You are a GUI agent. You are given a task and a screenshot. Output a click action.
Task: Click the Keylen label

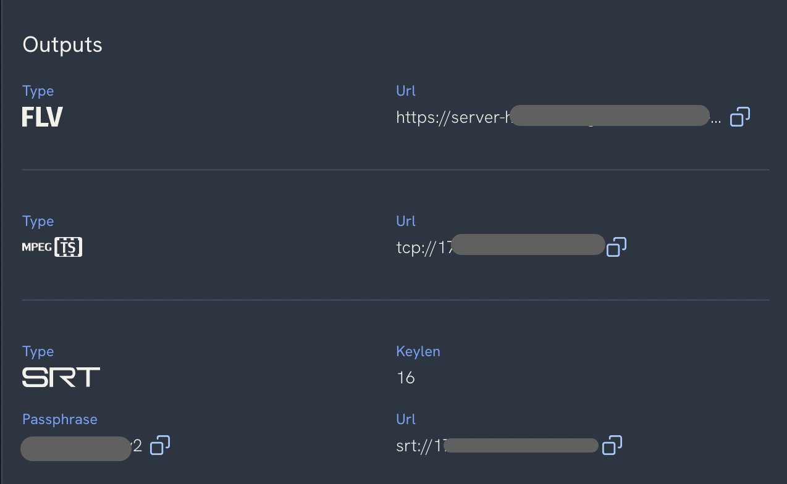[418, 351]
